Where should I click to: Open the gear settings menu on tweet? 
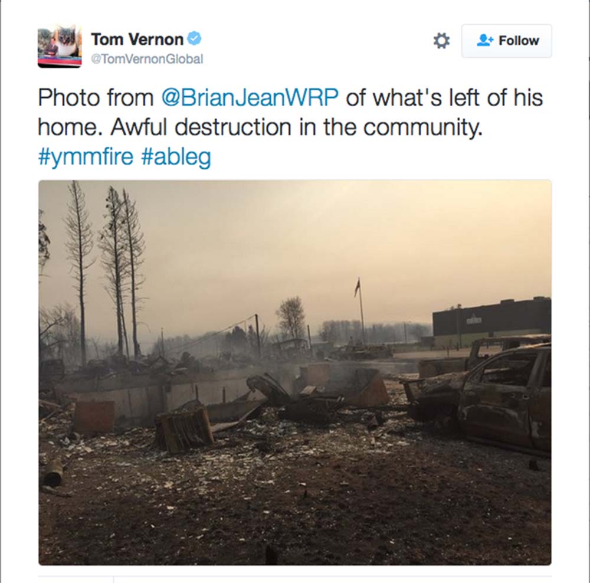(441, 41)
